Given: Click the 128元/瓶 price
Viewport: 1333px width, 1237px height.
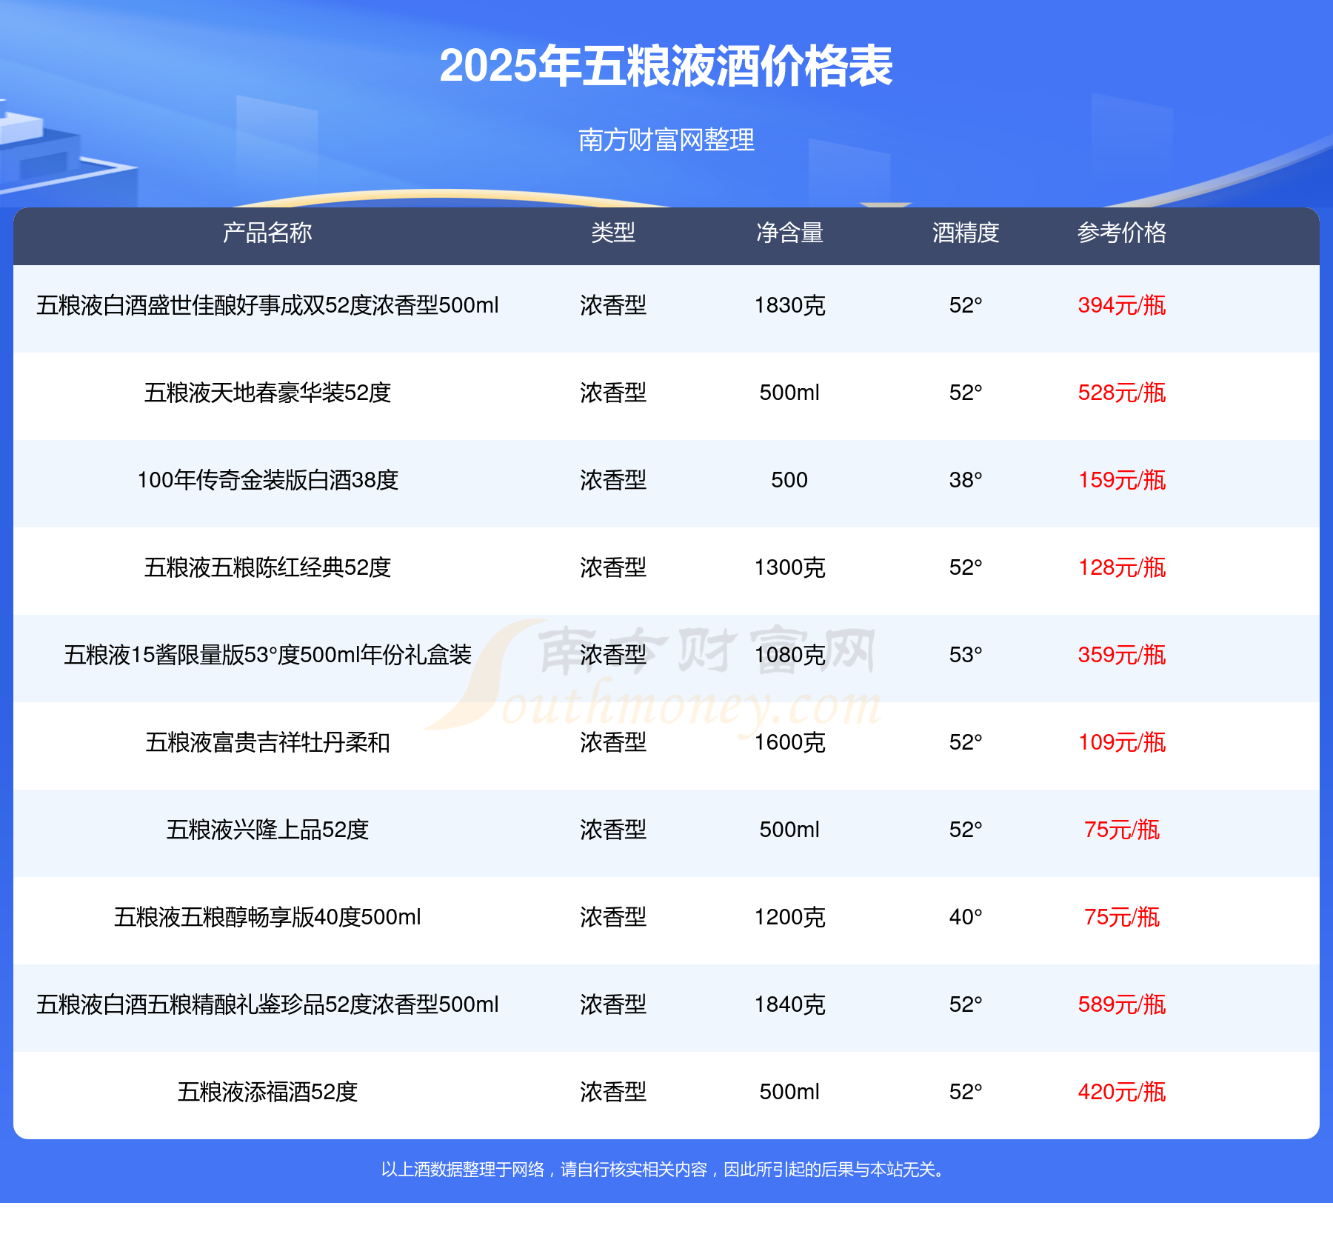Looking at the screenshot, I should [x=1122, y=567].
